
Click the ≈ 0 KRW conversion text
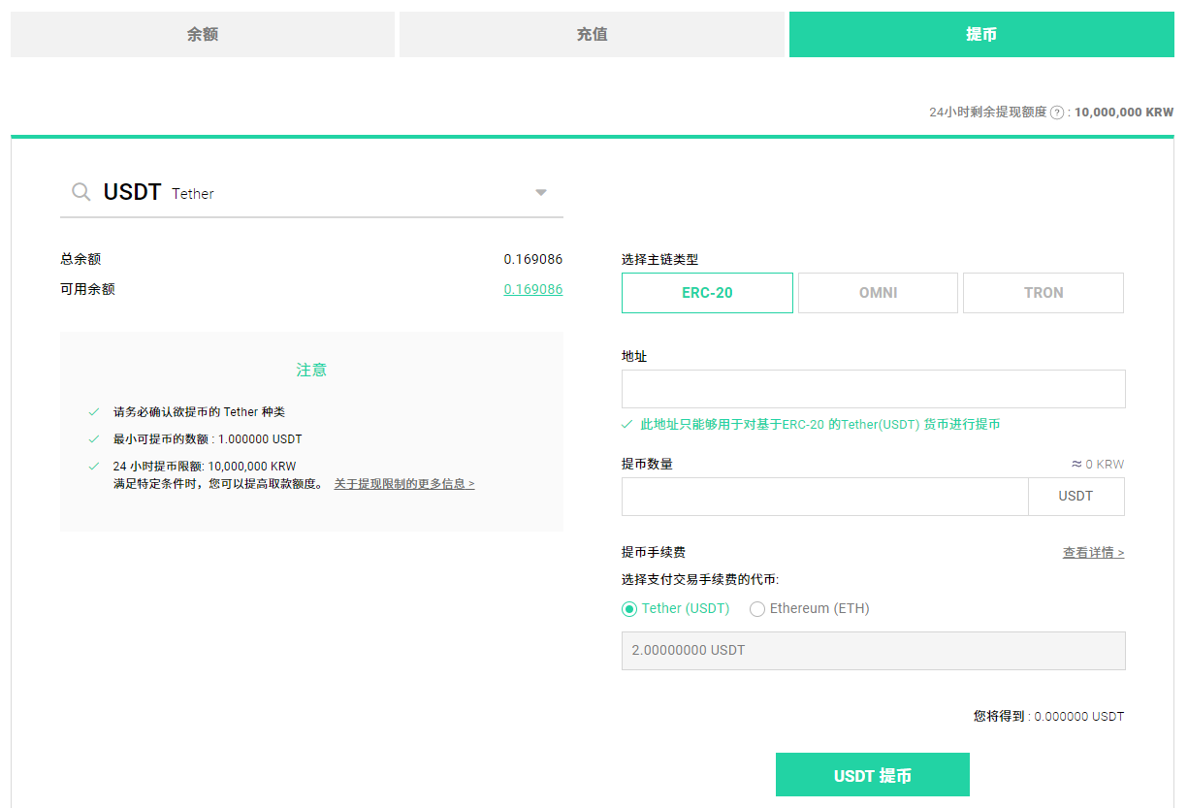[1098, 465]
